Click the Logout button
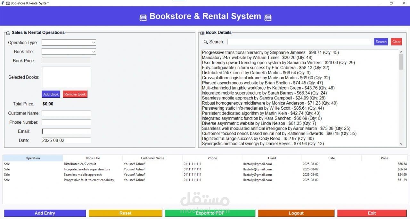The image size is (410, 219). (296, 213)
